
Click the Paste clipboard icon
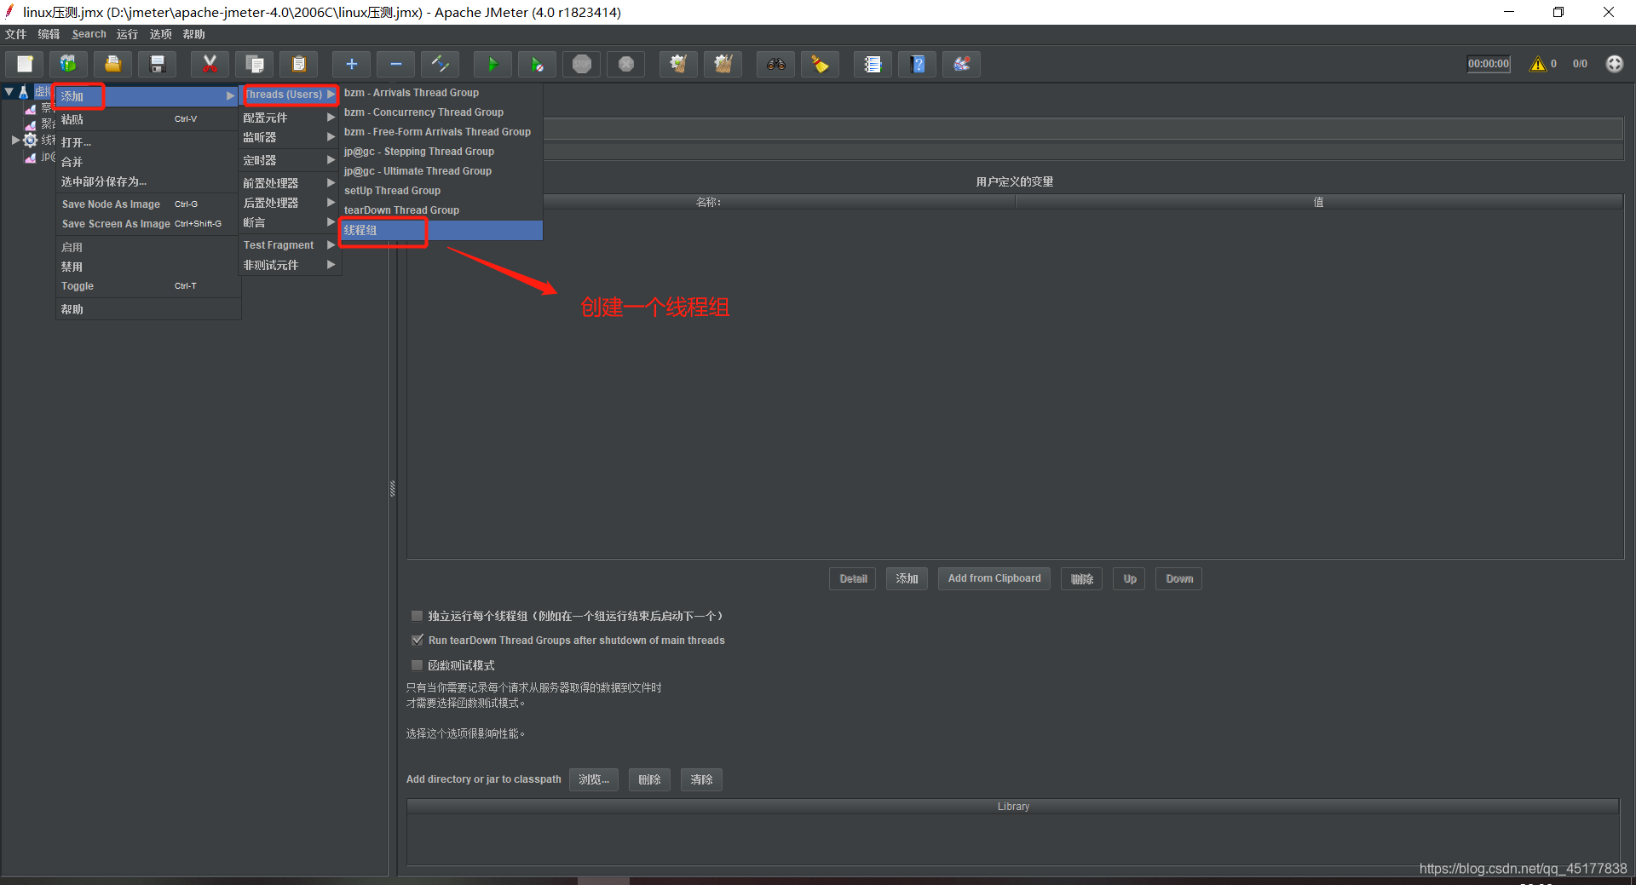(x=298, y=64)
